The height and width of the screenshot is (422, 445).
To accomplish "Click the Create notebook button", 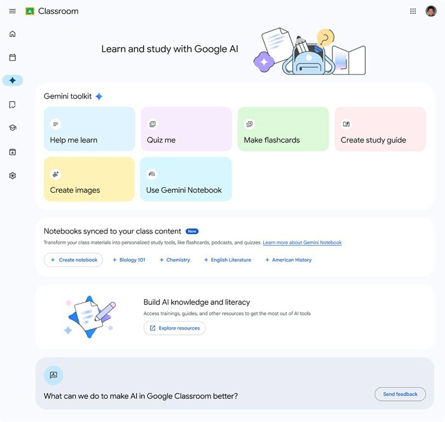I will [x=73, y=260].
